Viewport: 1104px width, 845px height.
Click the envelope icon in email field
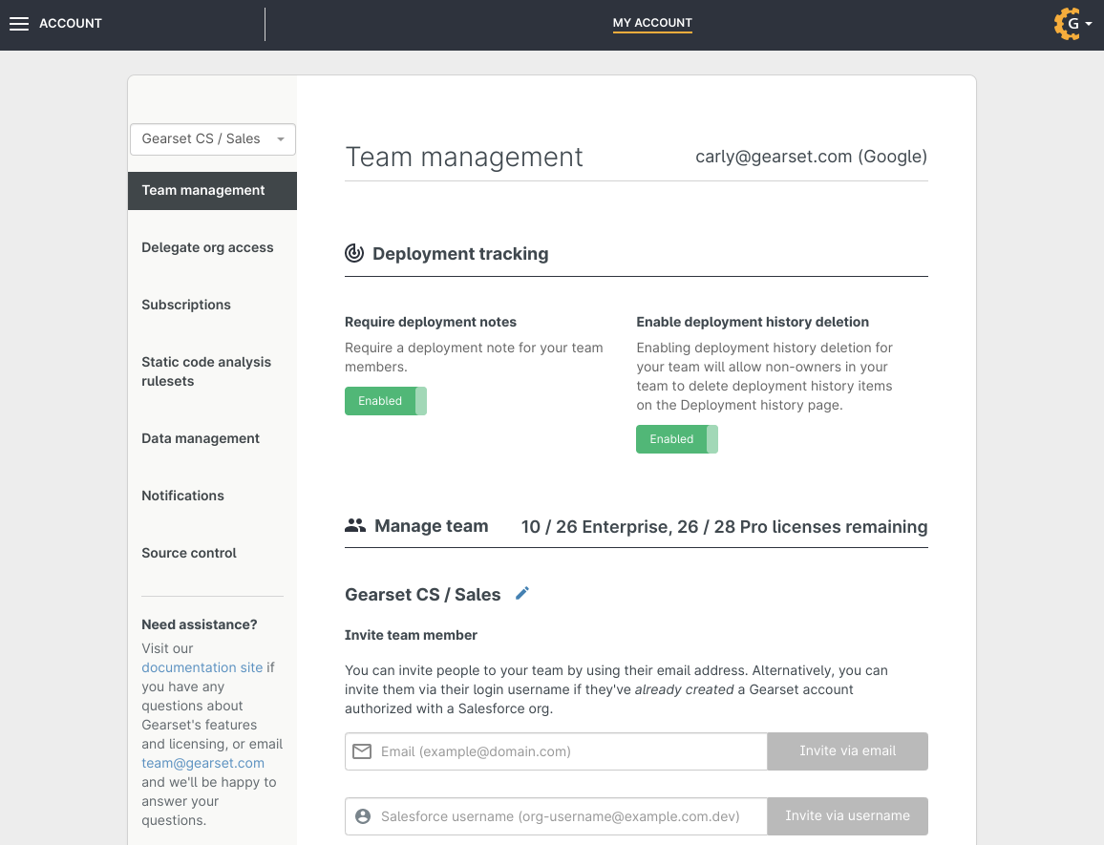(362, 751)
